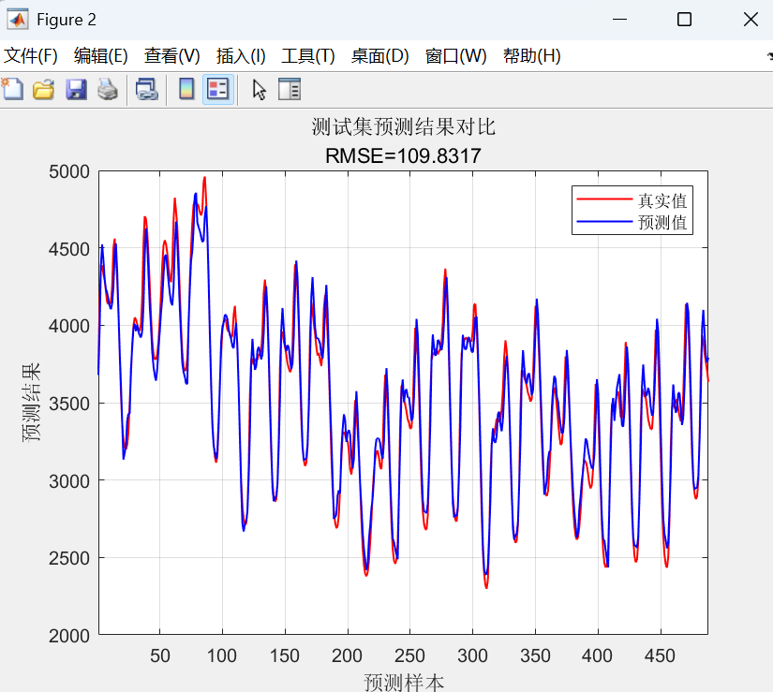Click the x-axis tick label 400
Image resolution: width=773 pixels, height=692 pixels.
tap(598, 655)
